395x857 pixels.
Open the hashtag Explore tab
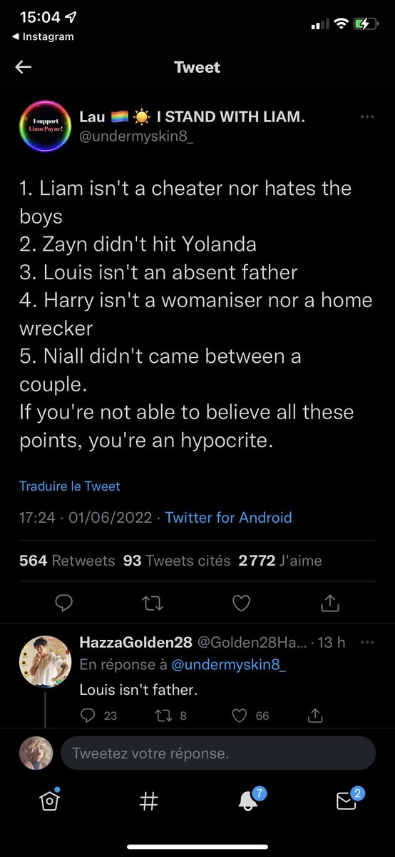(x=148, y=802)
